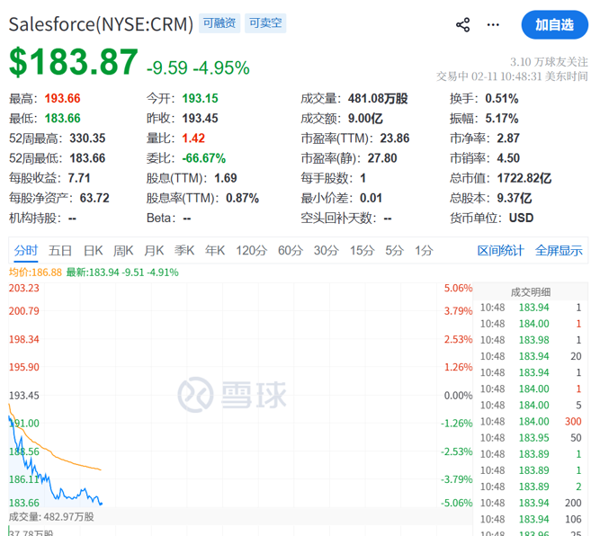Open the 周K chart tab
Image resolution: width=600 pixels, height=536 pixels.
tap(123, 251)
